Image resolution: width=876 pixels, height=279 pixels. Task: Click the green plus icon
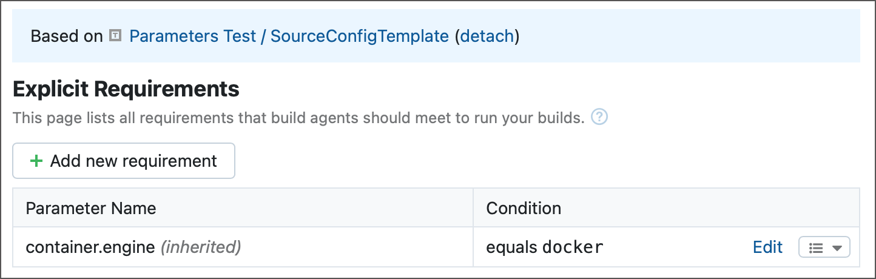[36, 161]
